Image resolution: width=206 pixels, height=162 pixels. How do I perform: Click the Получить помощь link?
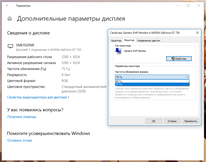point(22,117)
